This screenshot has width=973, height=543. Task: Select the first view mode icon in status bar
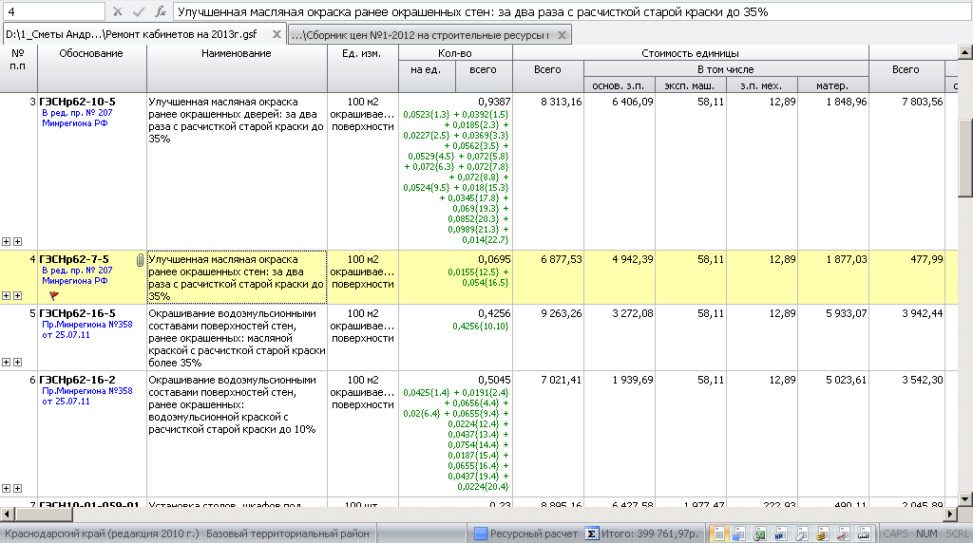720,534
